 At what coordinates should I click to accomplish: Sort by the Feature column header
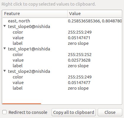pyautogui.click(x=35, y=14)
